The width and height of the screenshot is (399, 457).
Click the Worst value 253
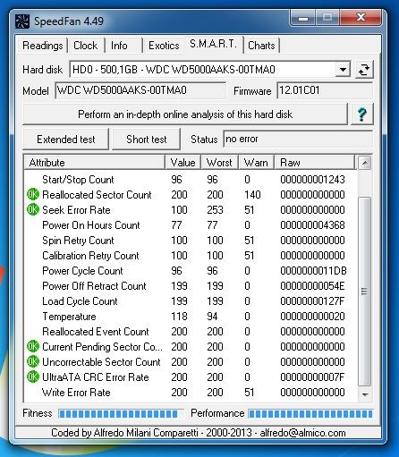pos(215,210)
